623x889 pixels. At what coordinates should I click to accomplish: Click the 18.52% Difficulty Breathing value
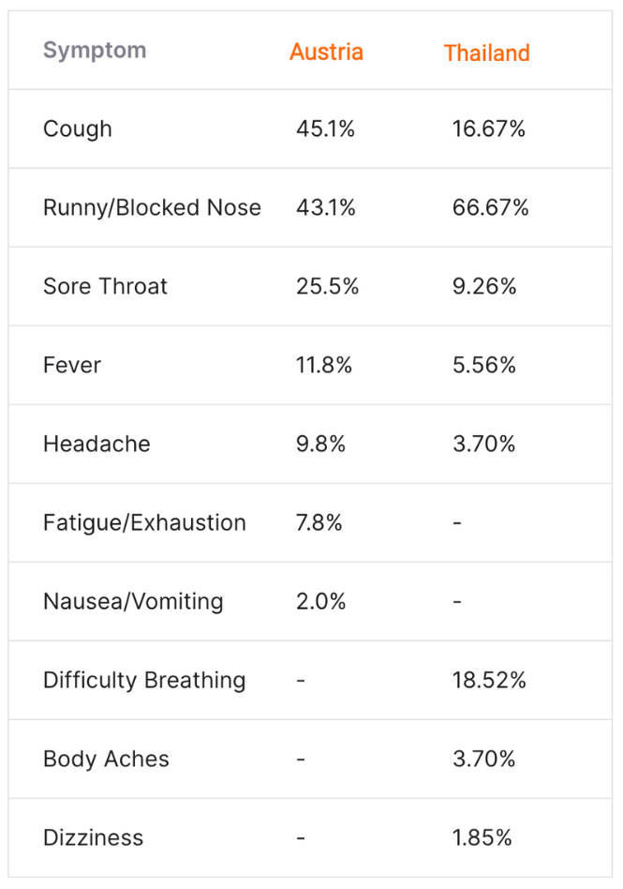[x=489, y=681]
